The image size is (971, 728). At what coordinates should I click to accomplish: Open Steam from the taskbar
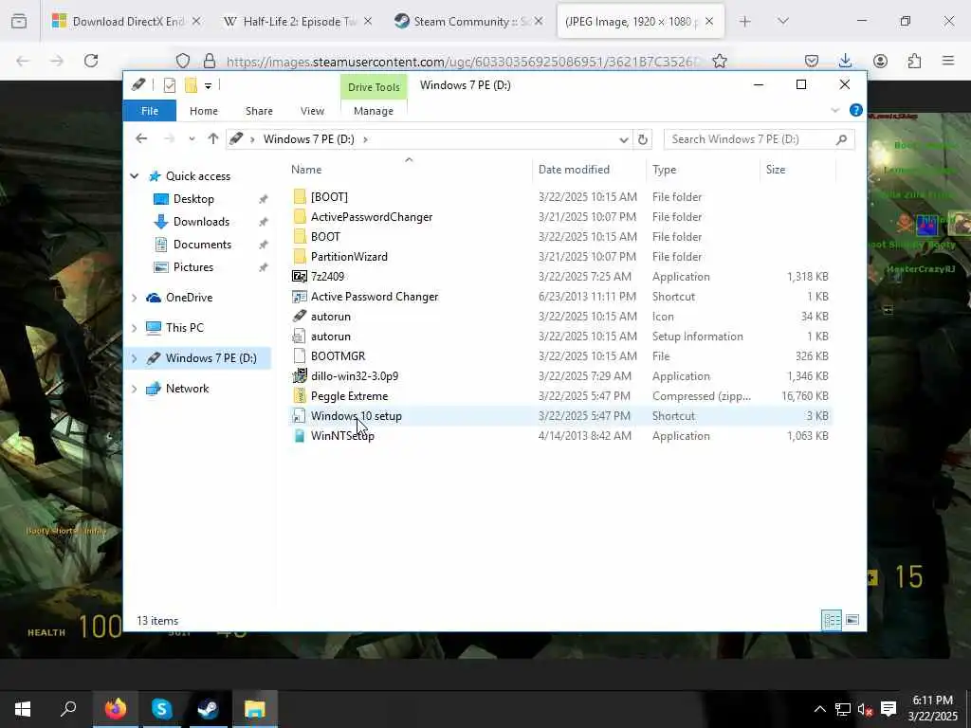tap(208, 709)
